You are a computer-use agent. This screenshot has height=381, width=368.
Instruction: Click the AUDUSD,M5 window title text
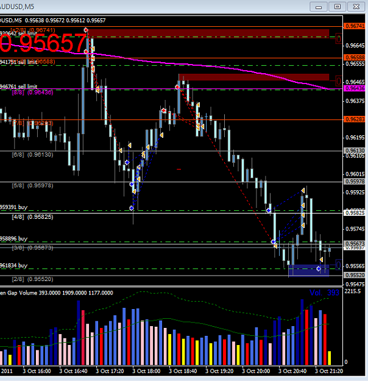[17, 7]
